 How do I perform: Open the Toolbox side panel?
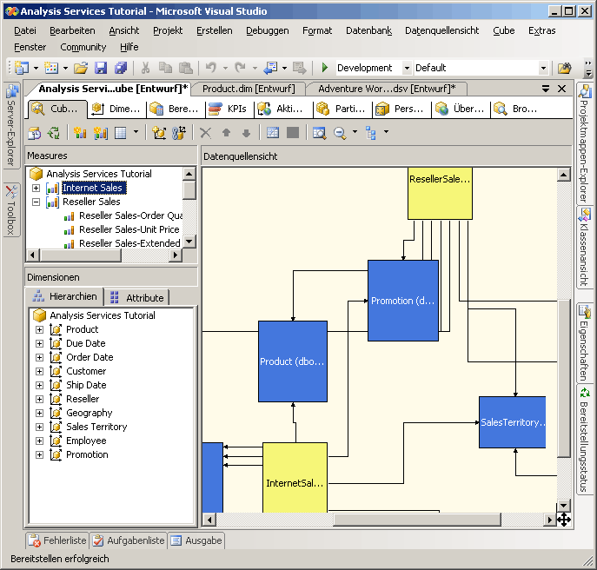point(11,209)
